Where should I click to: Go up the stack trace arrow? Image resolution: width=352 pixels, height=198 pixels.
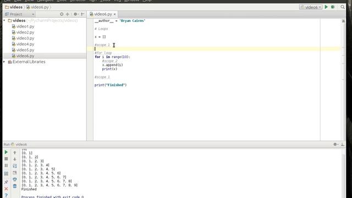(x=15, y=153)
